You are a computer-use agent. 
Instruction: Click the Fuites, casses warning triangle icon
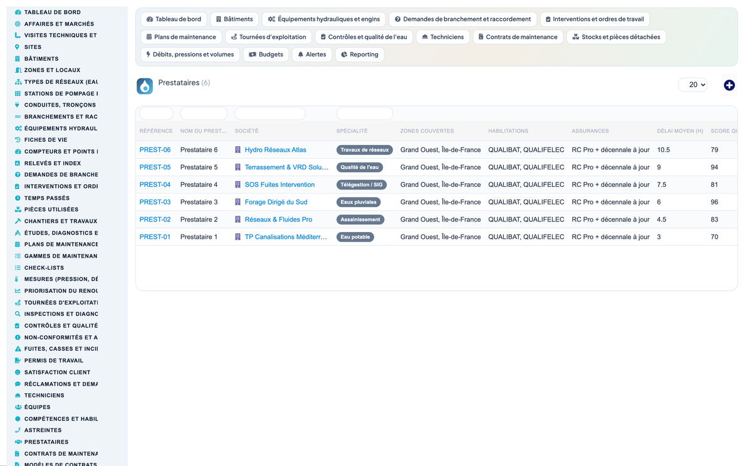[18, 349]
